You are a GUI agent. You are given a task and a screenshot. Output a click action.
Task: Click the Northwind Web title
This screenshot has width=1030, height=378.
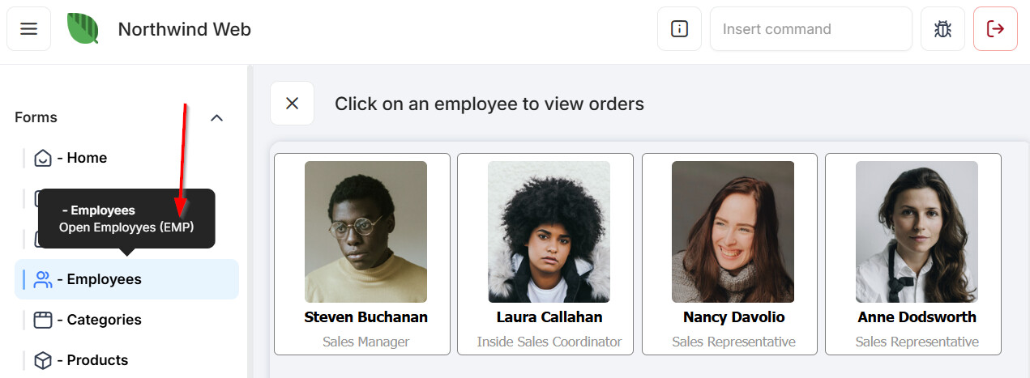[x=184, y=29]
